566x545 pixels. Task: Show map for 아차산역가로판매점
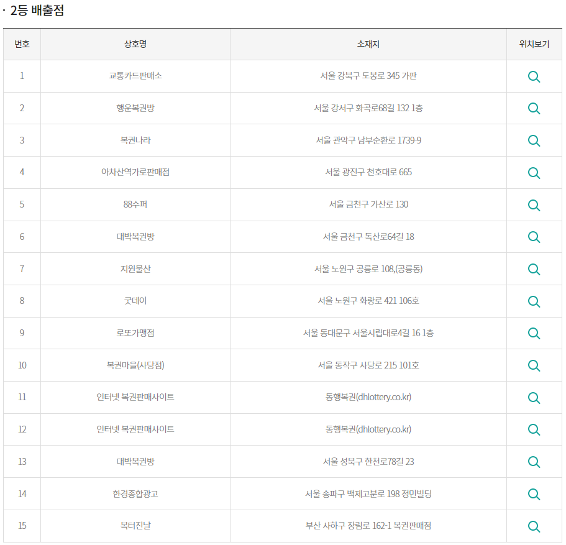[534, 173]
